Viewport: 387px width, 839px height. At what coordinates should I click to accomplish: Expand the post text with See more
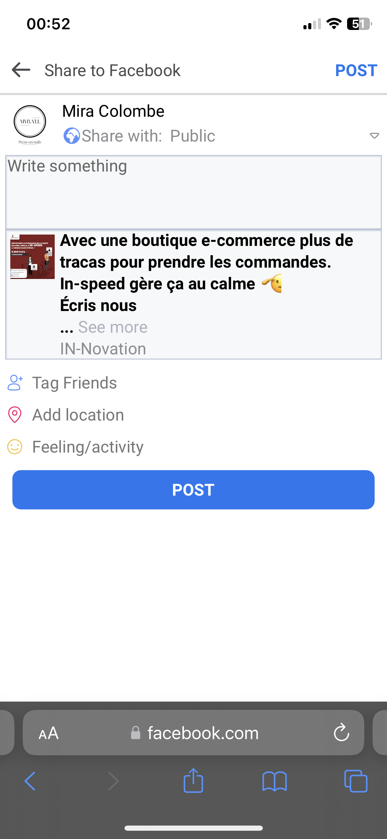113,327
